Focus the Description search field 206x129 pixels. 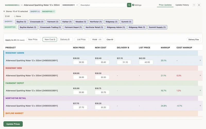click(102, 5)
